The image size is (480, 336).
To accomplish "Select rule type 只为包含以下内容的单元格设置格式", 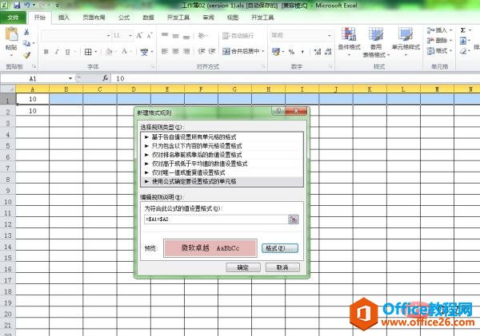I will (x=222, y=146).
